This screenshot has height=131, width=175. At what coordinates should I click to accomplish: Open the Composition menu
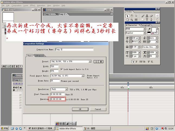coord(17,5)
